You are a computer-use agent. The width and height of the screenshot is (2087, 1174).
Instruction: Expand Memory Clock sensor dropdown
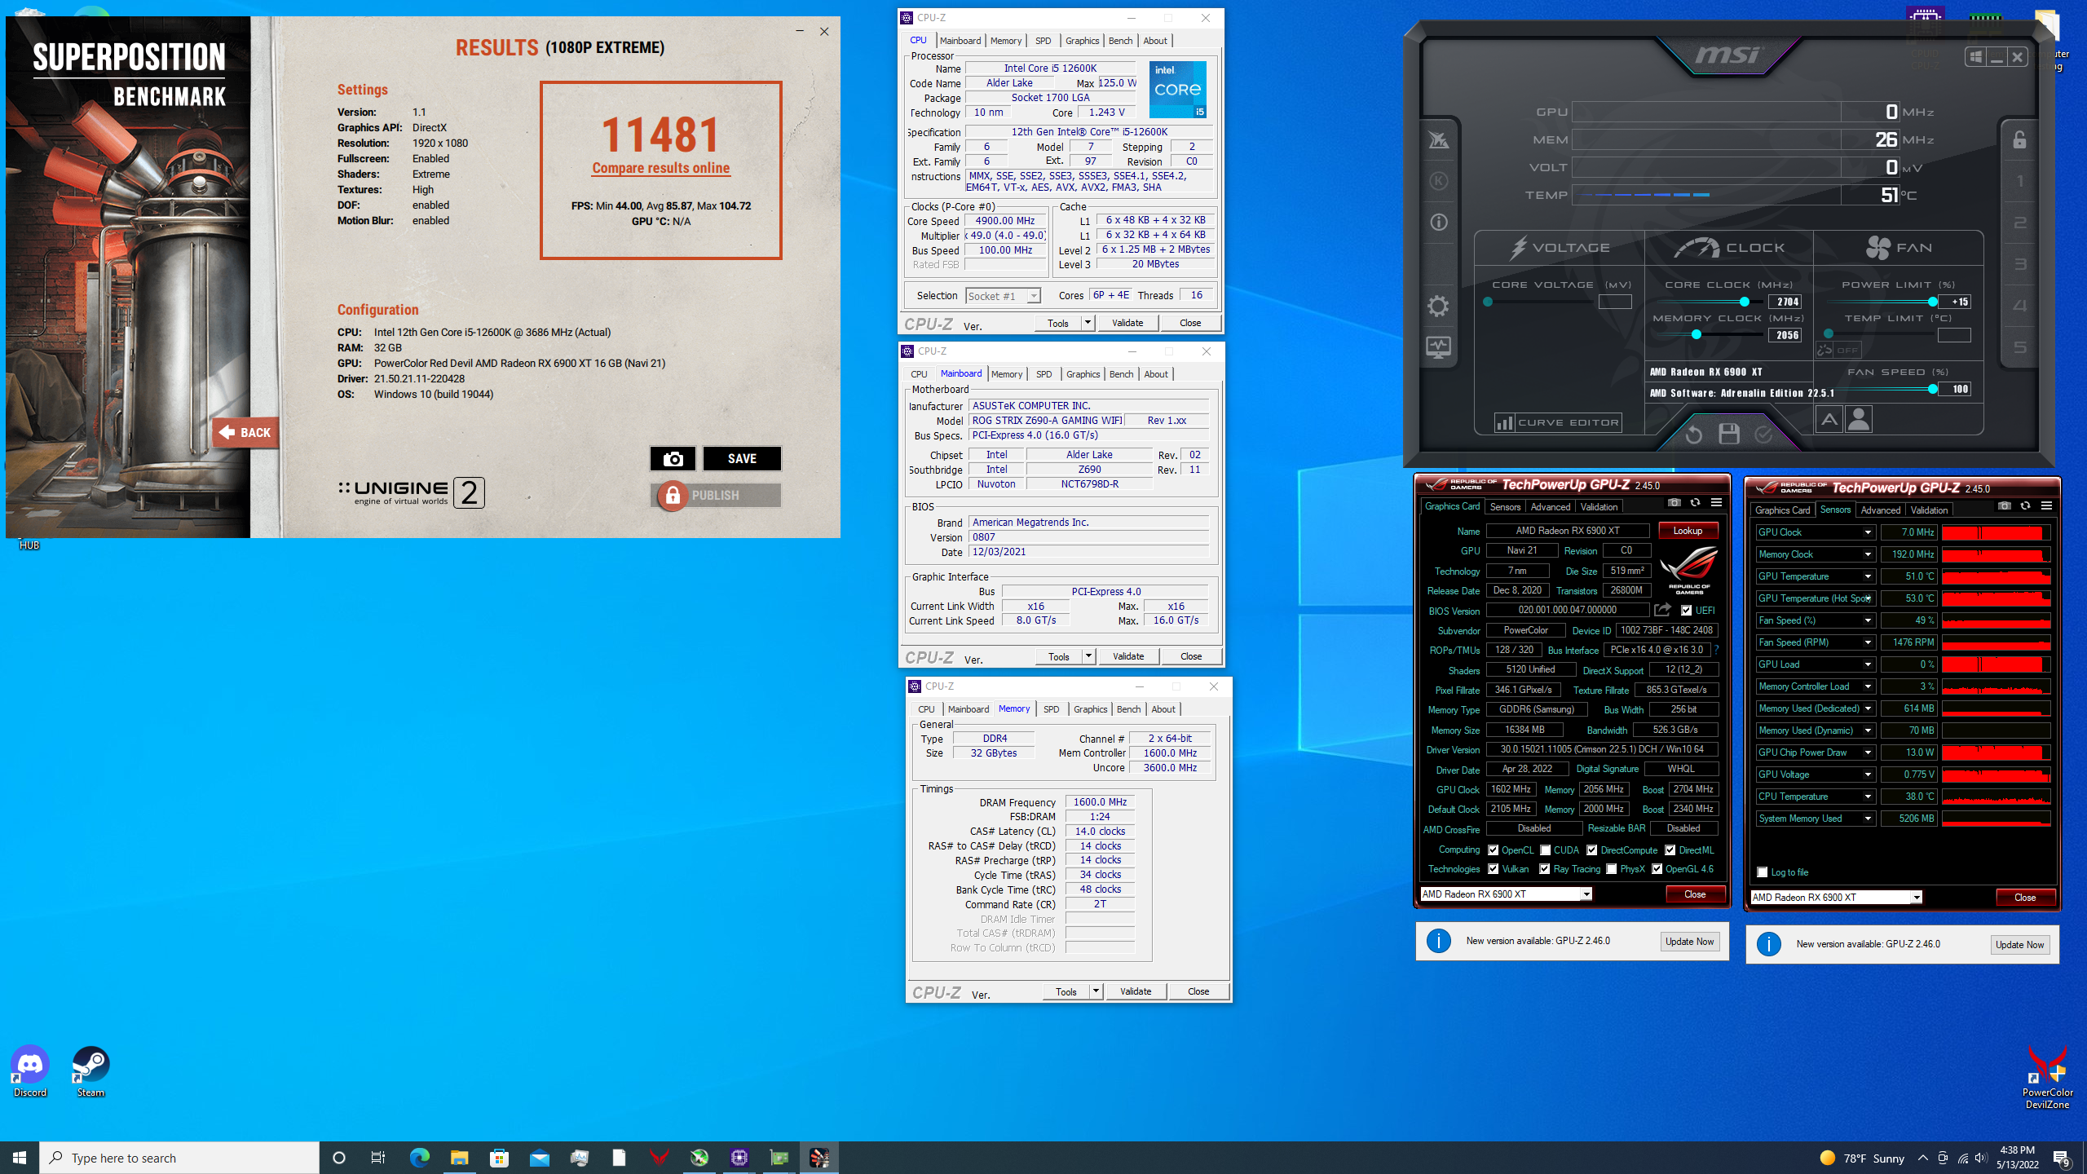coord(1868,554)
